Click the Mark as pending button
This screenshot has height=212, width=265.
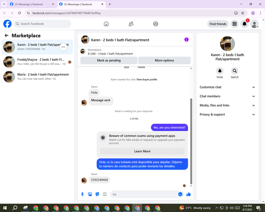109,60
